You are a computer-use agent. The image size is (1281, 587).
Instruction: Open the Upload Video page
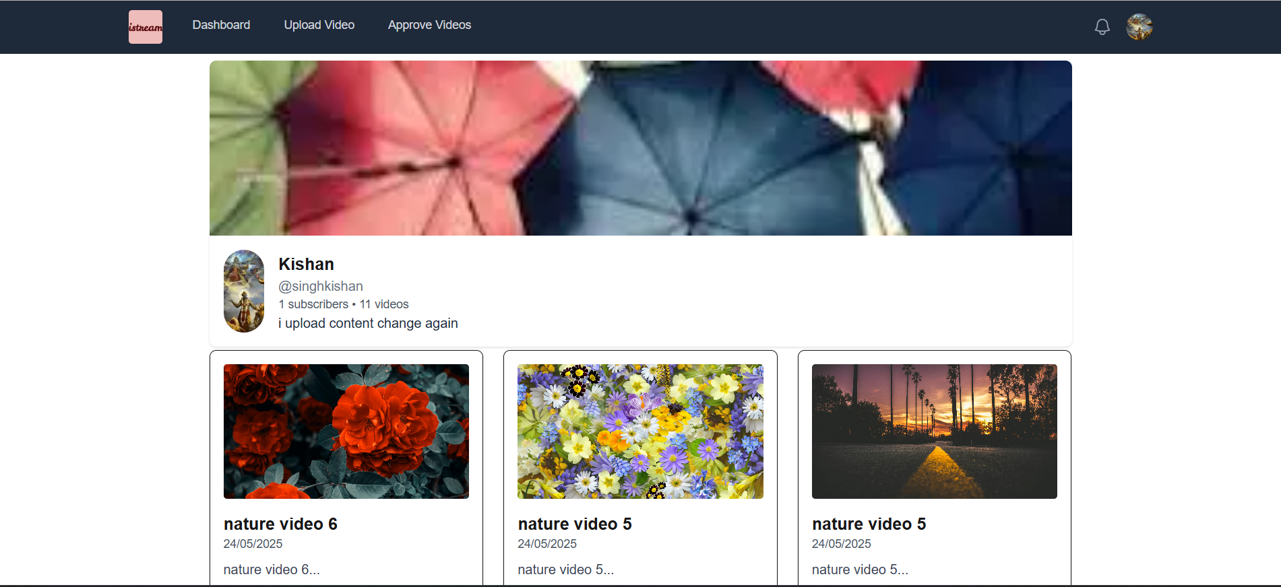tap(319, 25)
